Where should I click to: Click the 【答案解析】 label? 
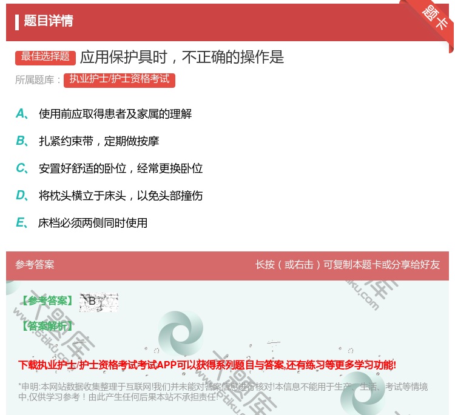click(x=47, y=326)
